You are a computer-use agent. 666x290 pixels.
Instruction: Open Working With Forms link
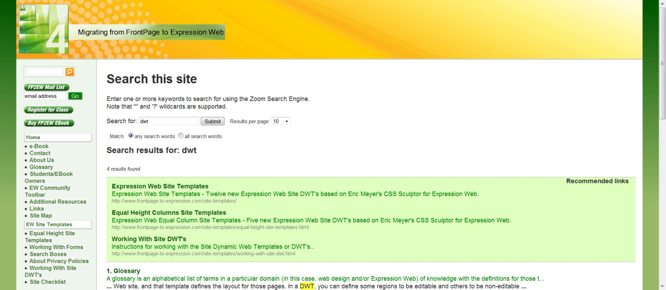tap(56, 247)
